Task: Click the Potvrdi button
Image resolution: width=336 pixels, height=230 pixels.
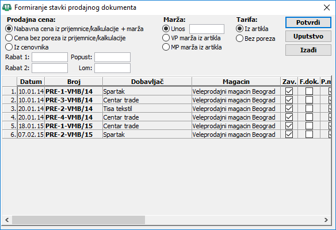Action: (x=308, y=22)
